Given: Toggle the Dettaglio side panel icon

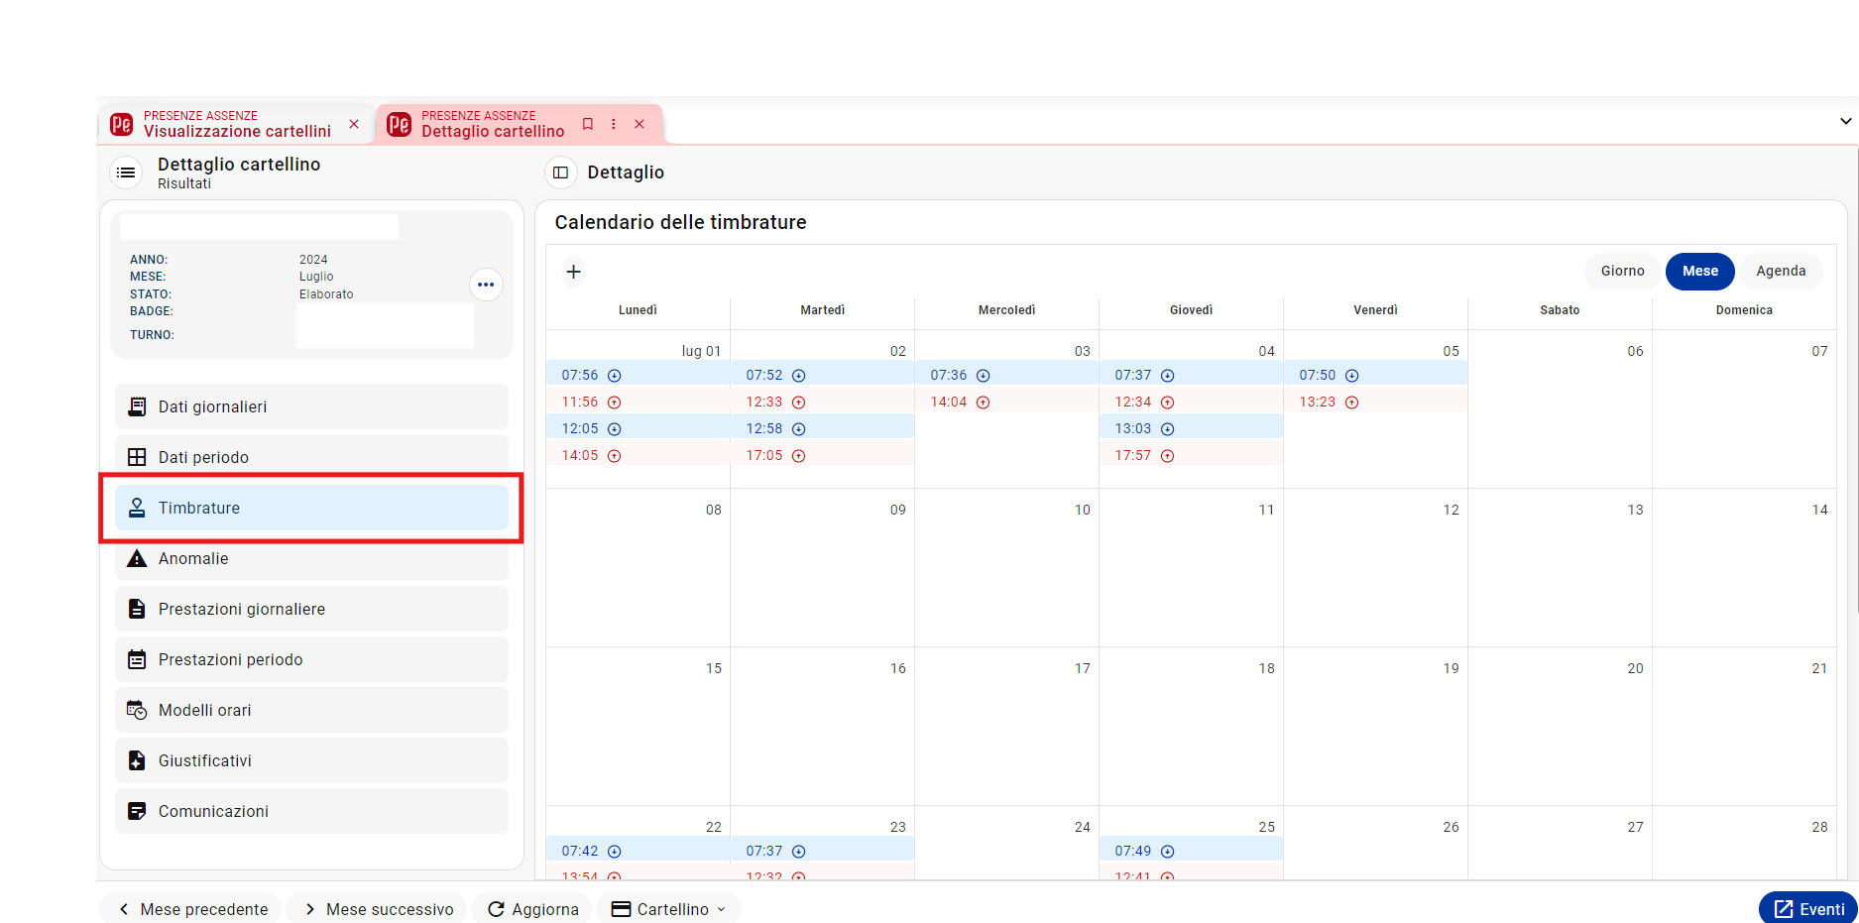Looking at the screenshot, I should (x=560, y=173).
